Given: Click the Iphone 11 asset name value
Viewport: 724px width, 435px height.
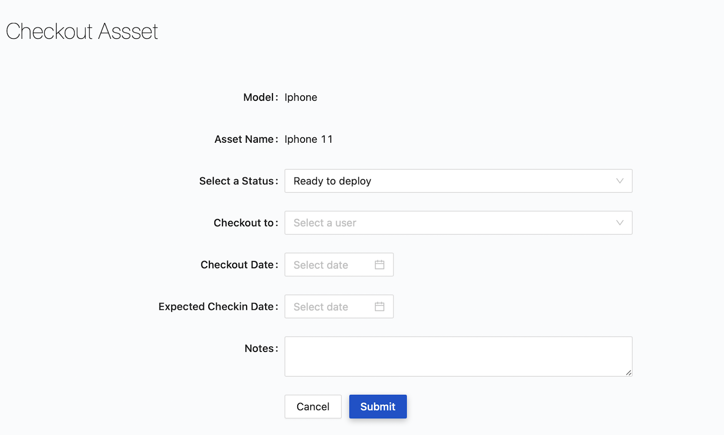Looking at the screenshot, I should [x=309, y=139].
